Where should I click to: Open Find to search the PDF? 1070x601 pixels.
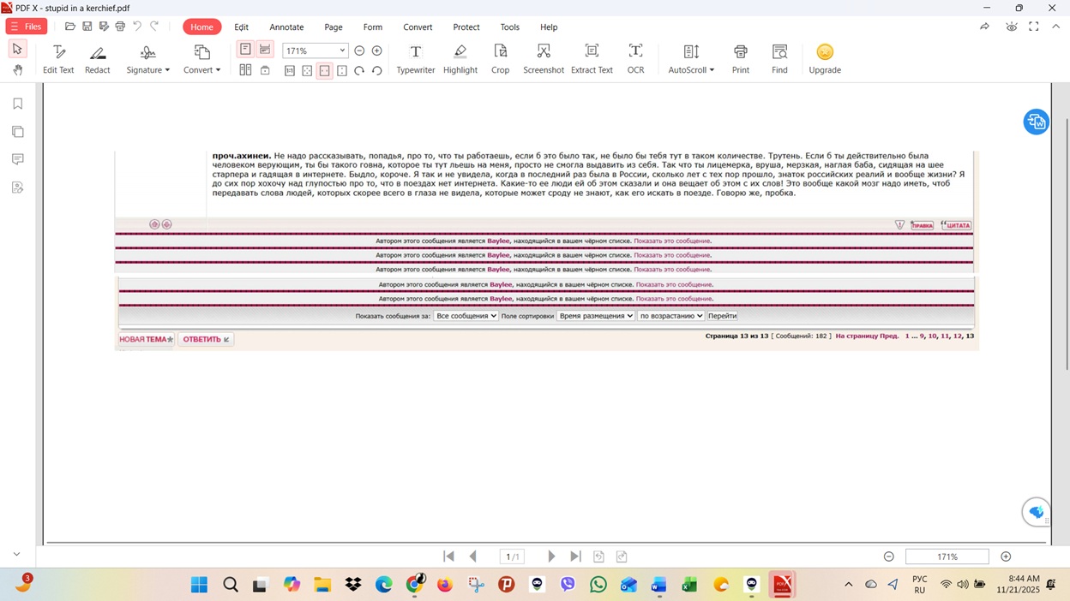point(779,58)
